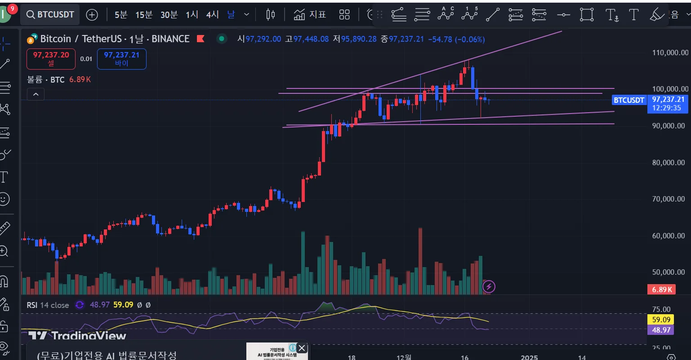Click the purple 48.97 RSI scale label

(660, 330)
